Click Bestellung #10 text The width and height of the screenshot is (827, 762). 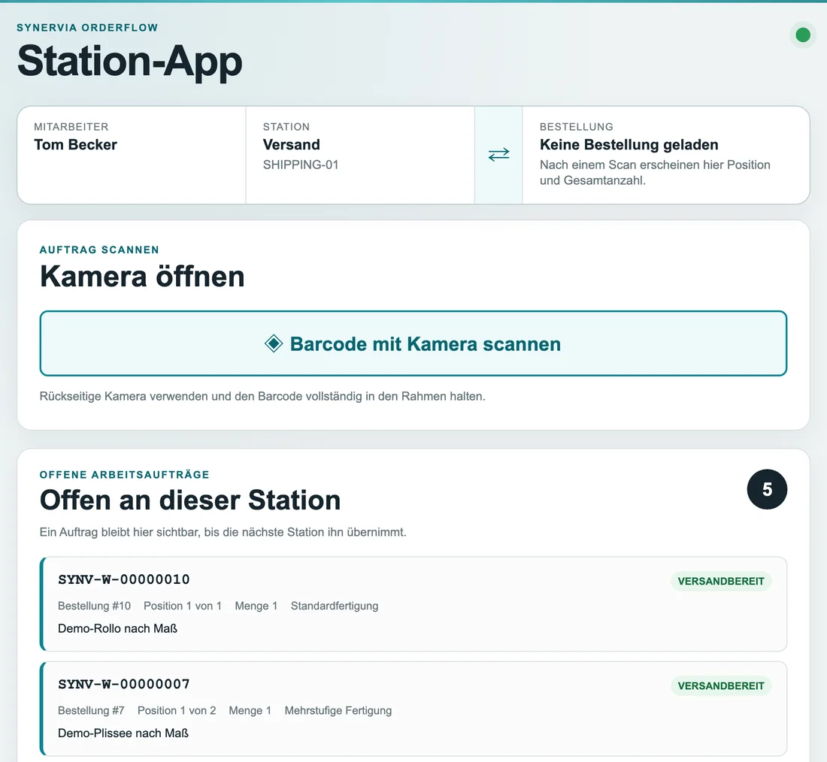coord(94,606)
